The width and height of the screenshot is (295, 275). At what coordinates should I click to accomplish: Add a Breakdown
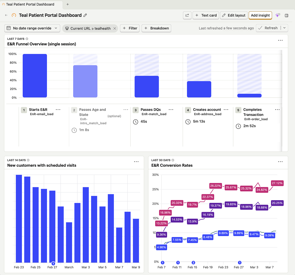pyautogui.click(x=156, y=28)
